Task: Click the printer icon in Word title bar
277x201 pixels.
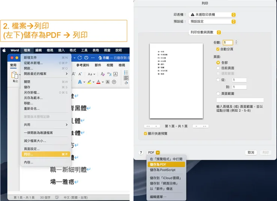Action: click(86, 58)
